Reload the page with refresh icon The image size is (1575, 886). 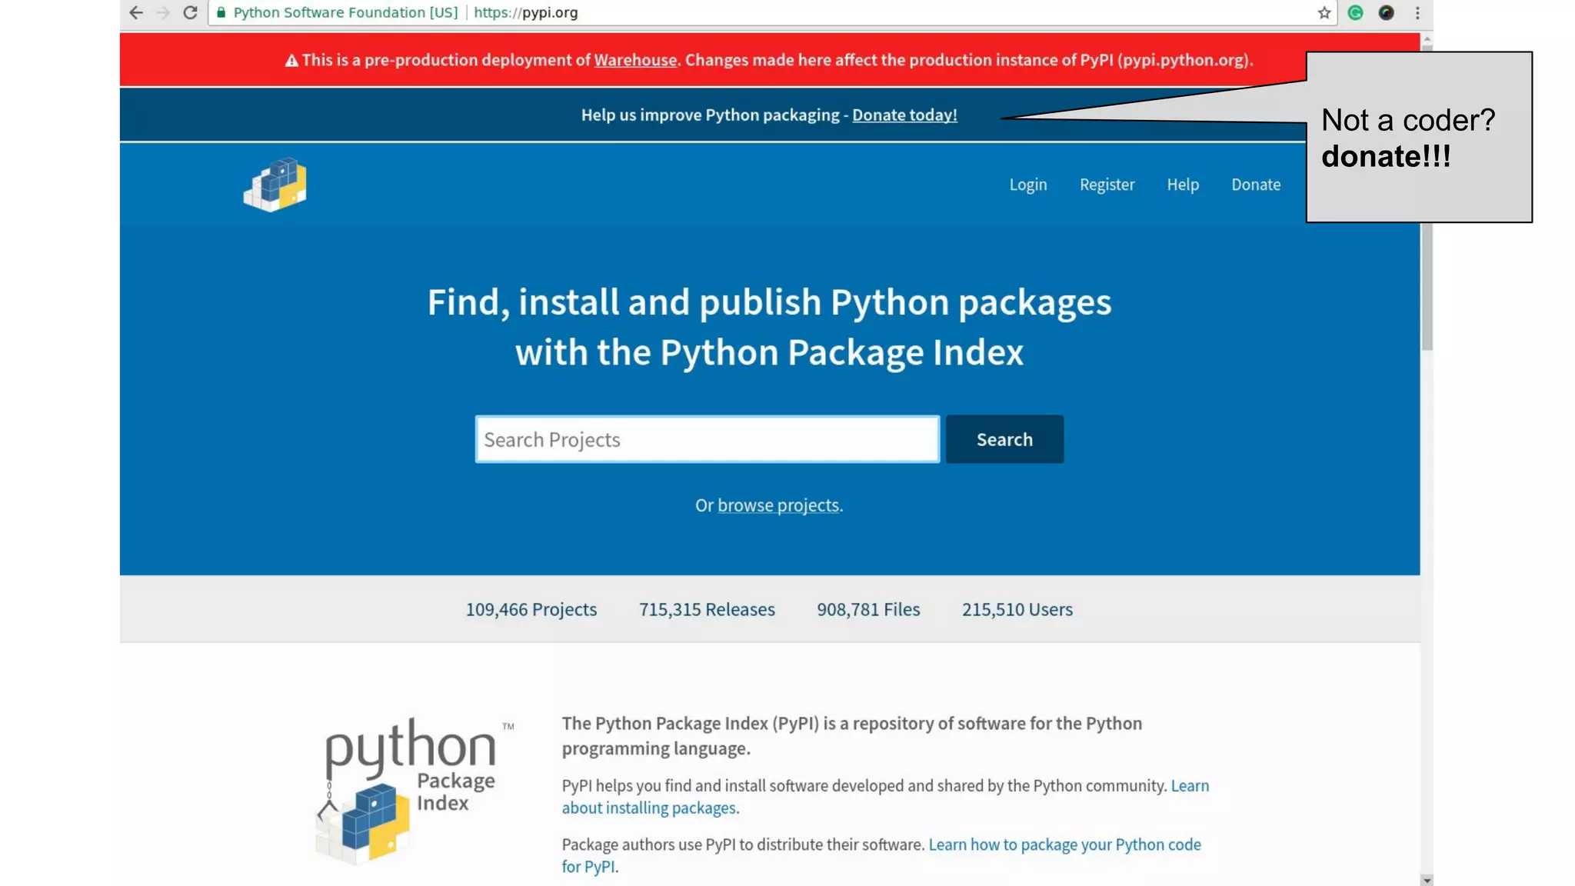(190, 12)
